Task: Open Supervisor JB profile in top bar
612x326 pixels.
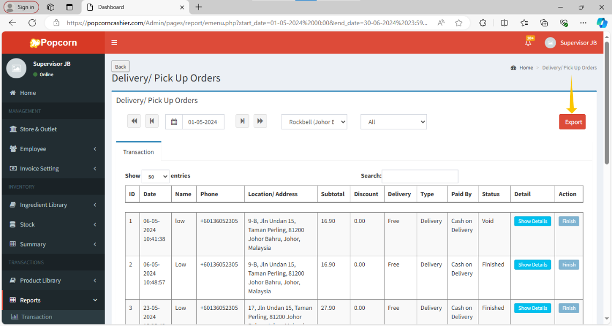Action: point(571,42)
